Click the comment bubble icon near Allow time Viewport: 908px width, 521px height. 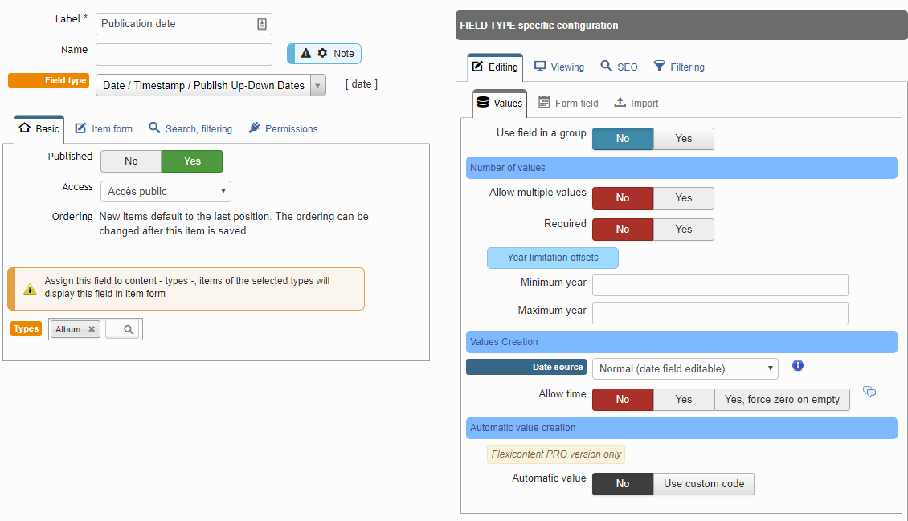tap(869, 392)
